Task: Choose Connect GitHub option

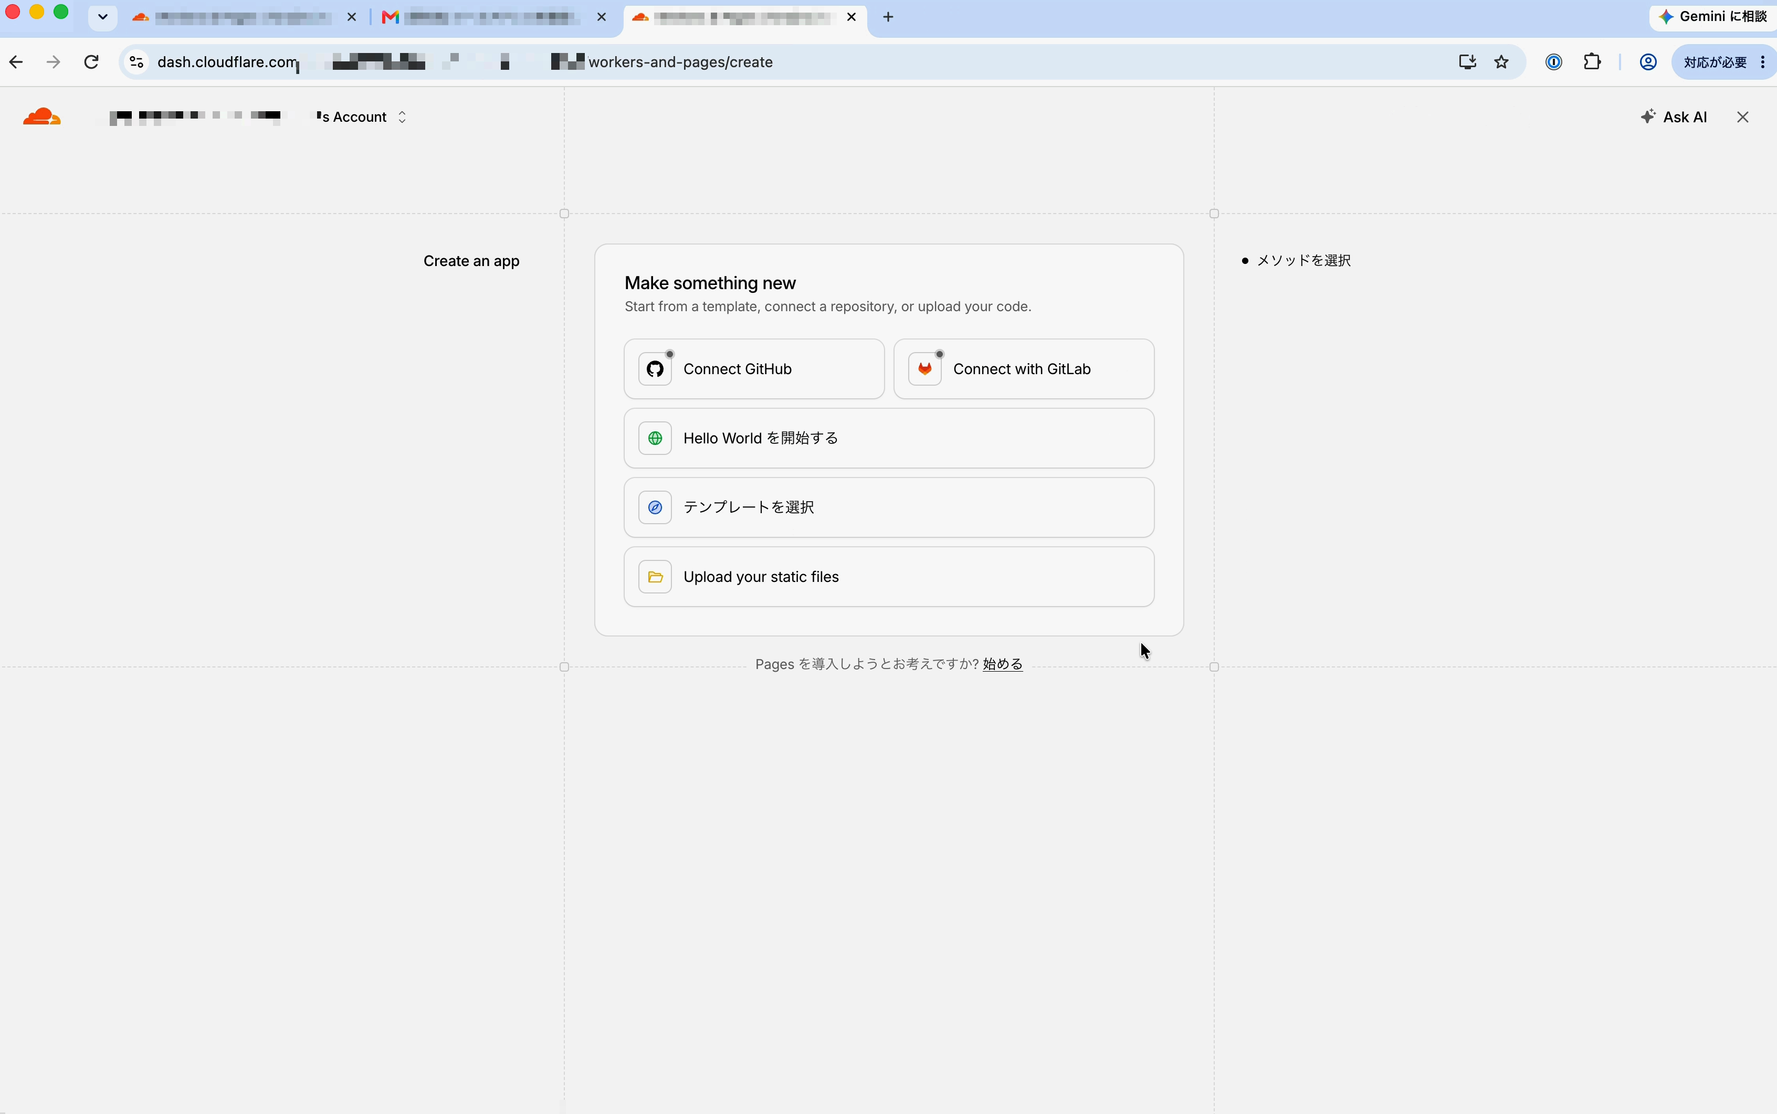Action: click(754, 369)
